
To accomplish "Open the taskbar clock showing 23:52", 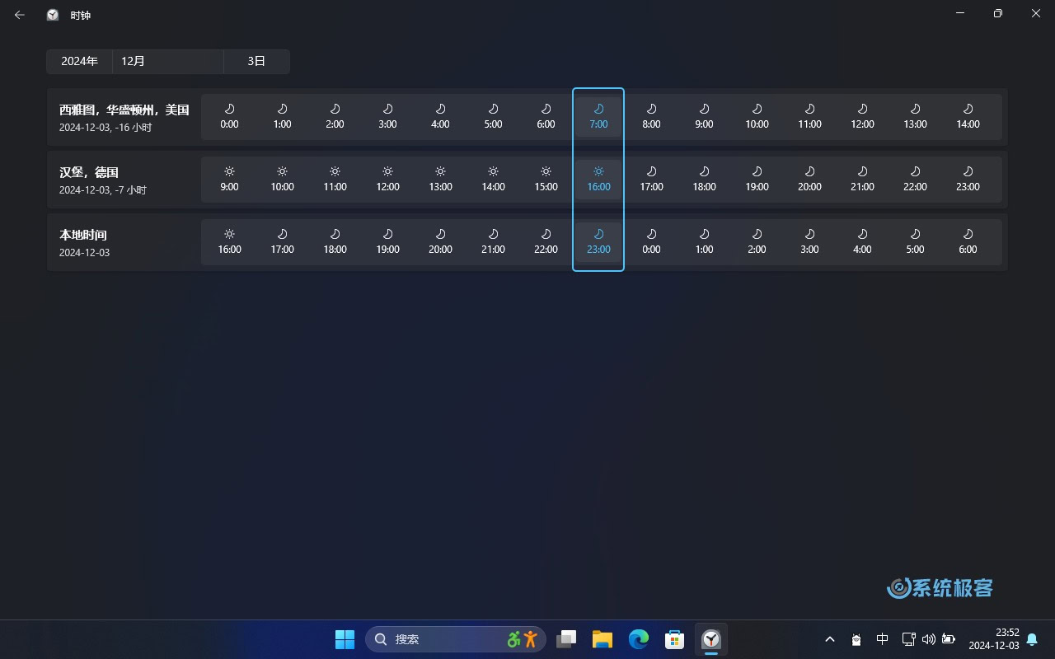I will click(x=994, y=639).
